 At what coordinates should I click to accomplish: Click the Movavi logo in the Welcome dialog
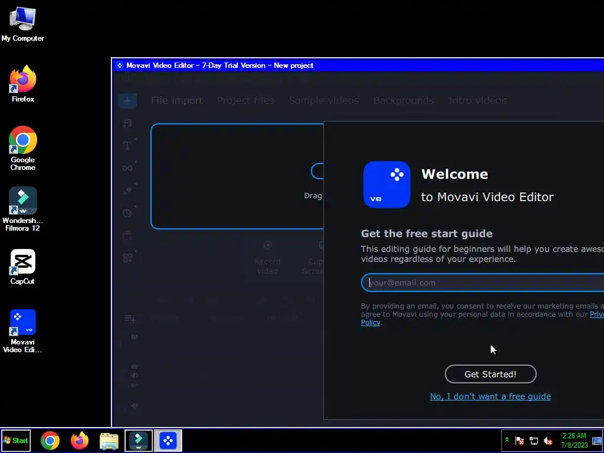[x=387, y=185]
